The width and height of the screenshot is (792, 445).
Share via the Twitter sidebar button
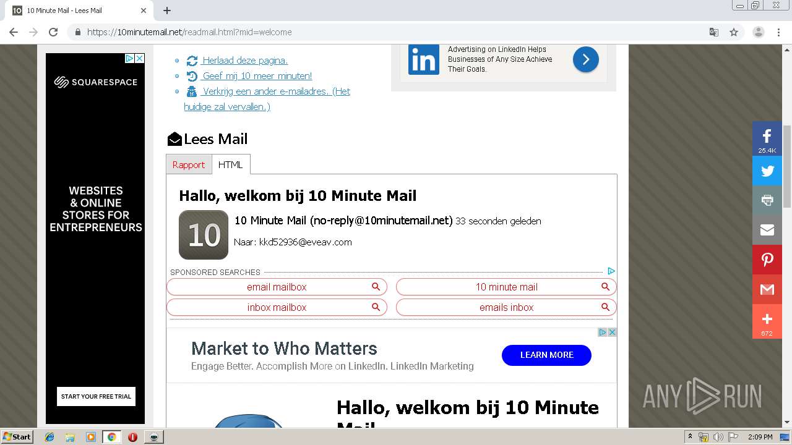[x=767, y=171]
